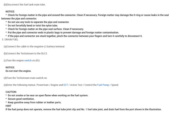Click the "pipe seal surface" note line

click(46, 29)
